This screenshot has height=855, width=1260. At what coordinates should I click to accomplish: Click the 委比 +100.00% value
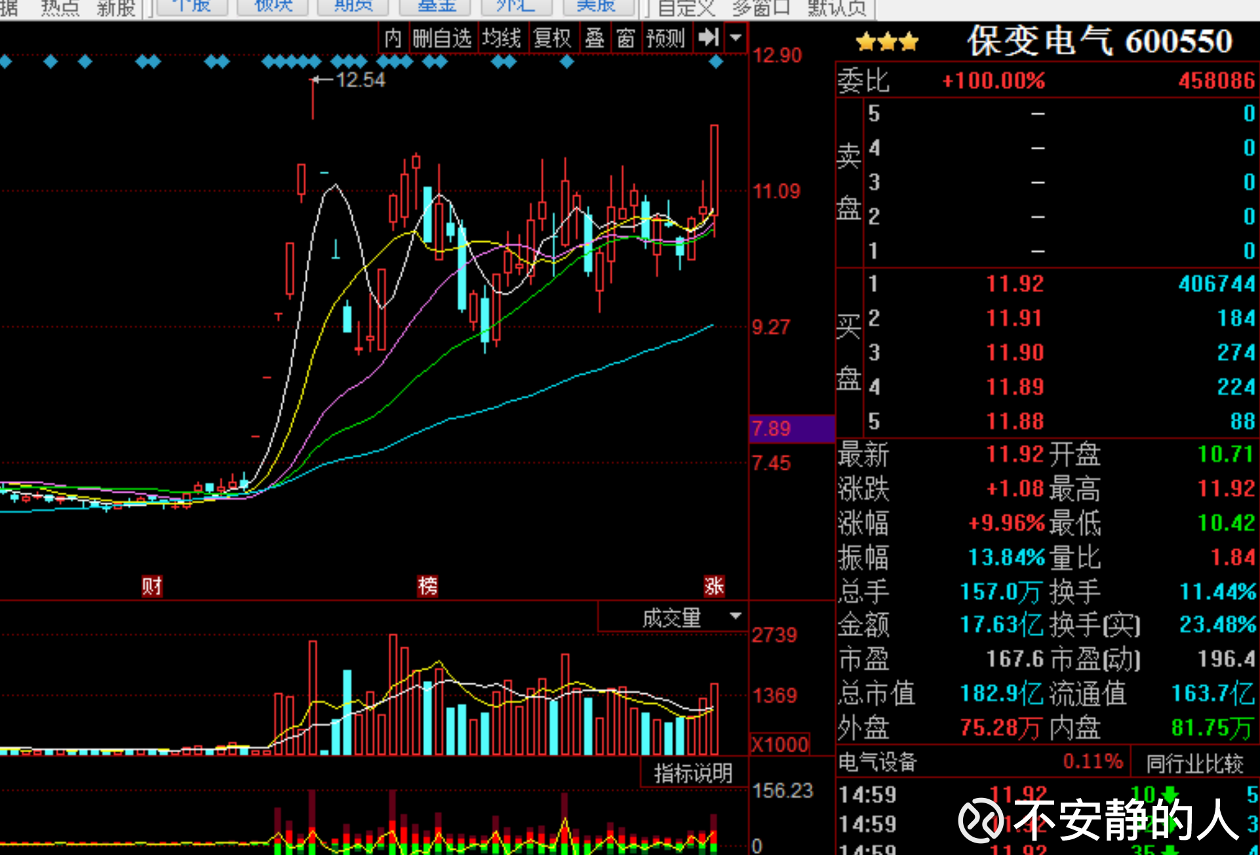point(993,81)
